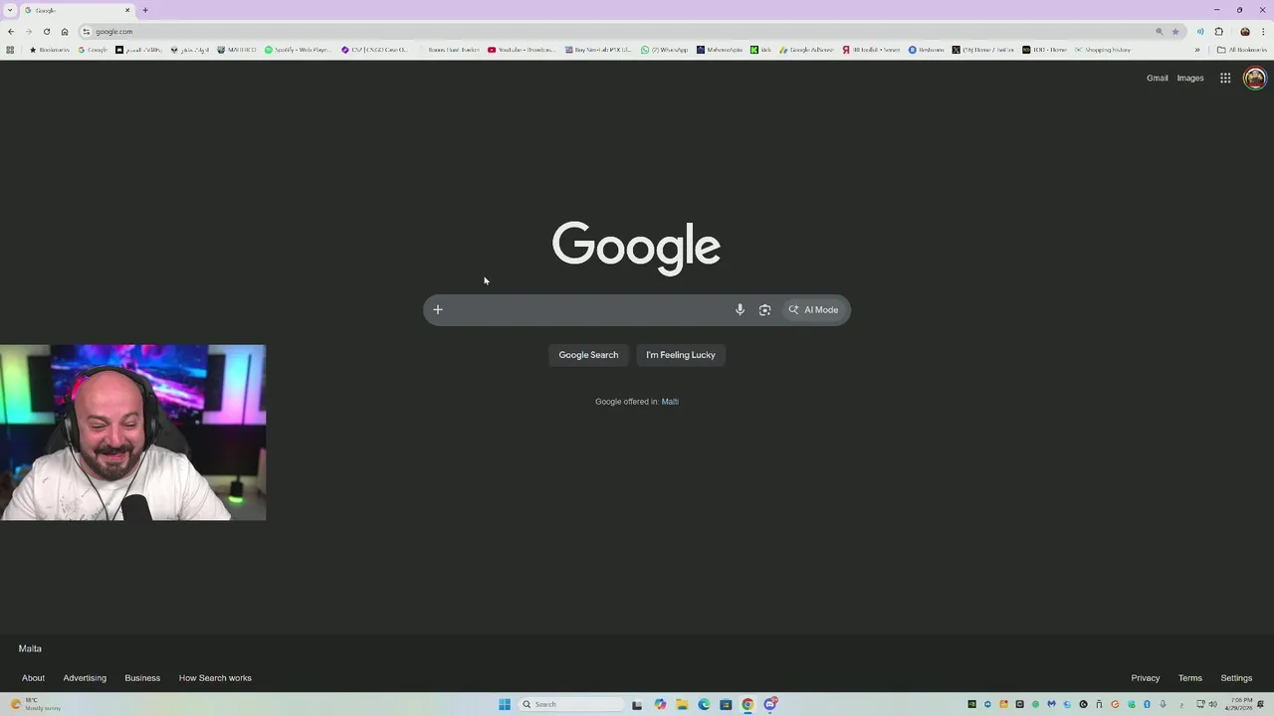Click the browser forward arrow
1274x716 pixels.
tap(29, 31)
